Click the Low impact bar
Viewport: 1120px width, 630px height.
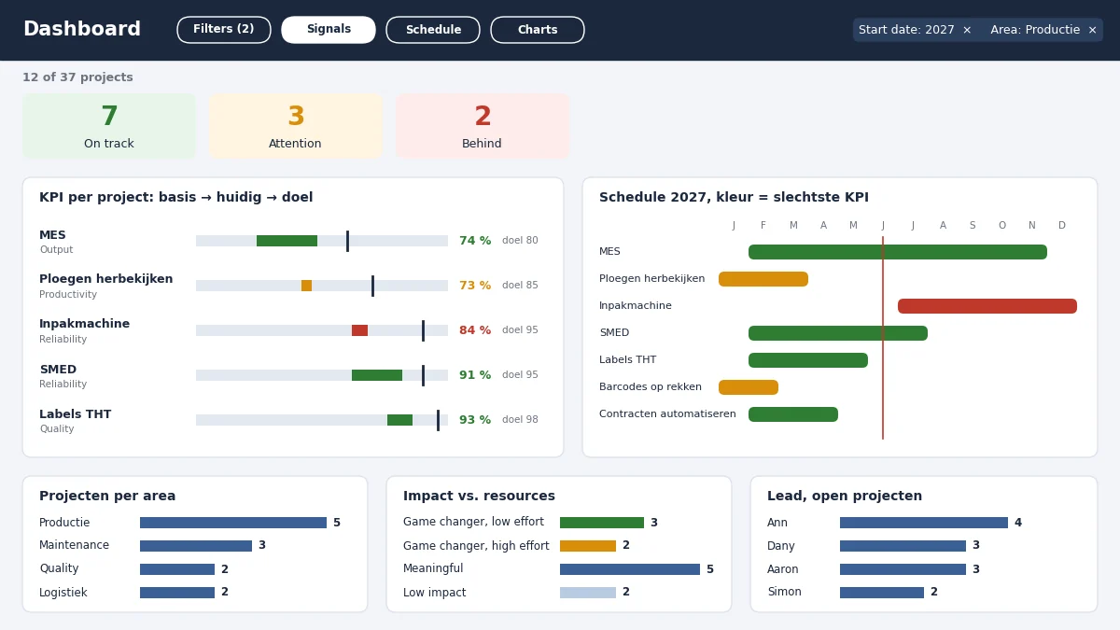(588, 593)
